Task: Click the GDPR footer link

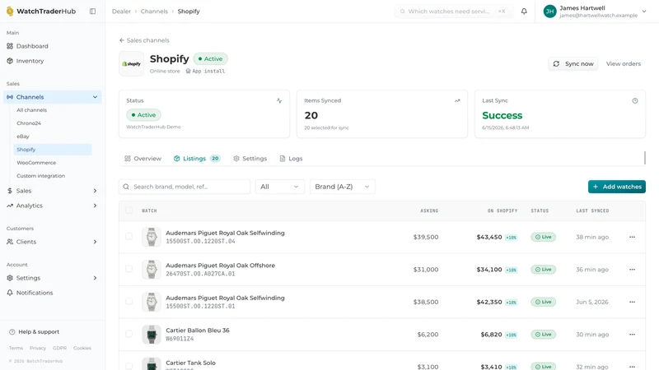Action: [x=59, y=348]
